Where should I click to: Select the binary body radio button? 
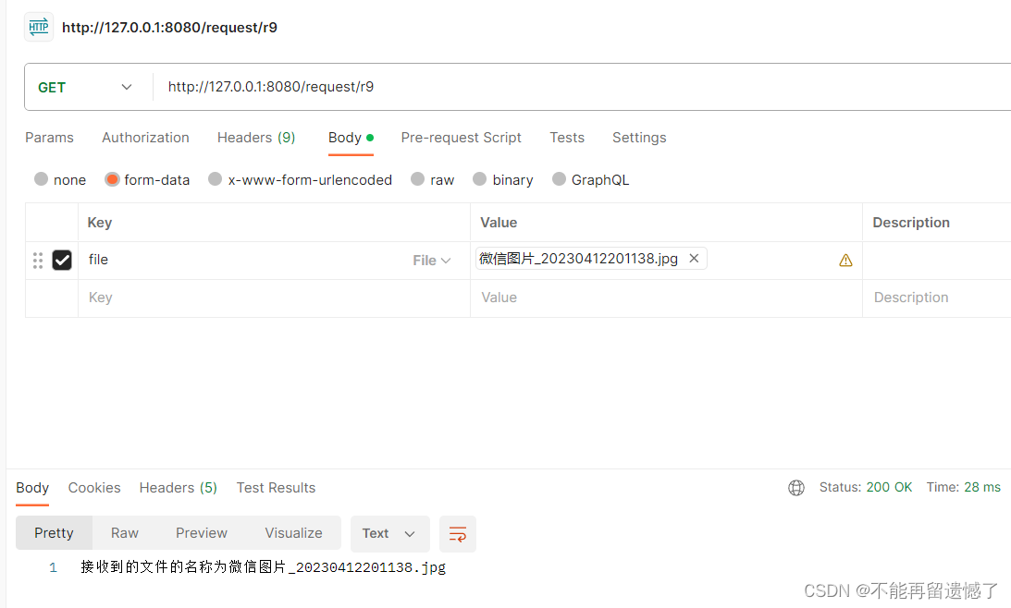[x=480, y=179]
